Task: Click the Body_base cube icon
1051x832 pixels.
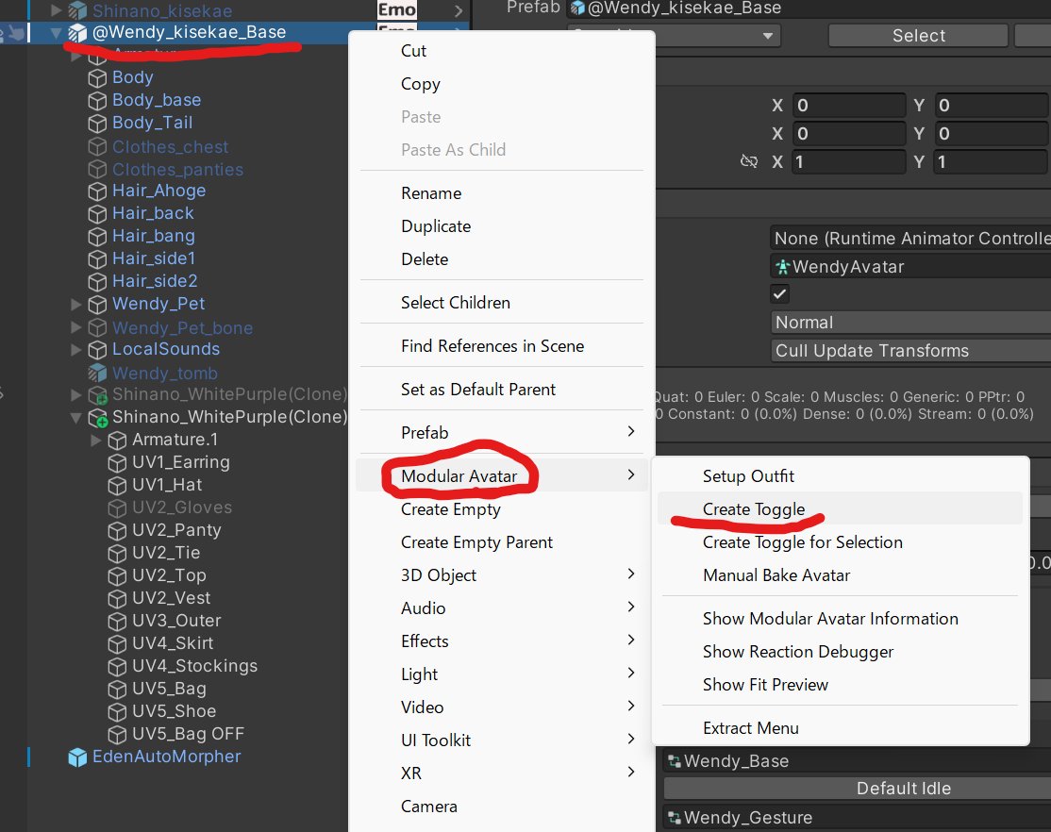Action: [x=97, y=101]
